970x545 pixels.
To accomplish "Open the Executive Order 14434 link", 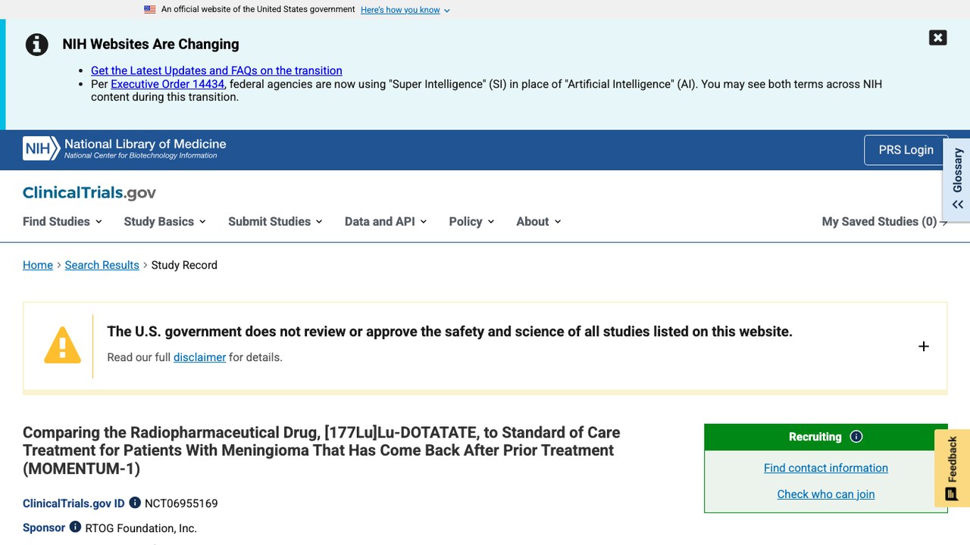I will point(167,84).
